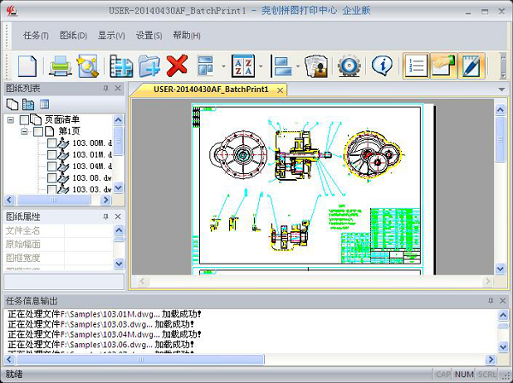The height and width of the screenshot is (383, 513).
Task: Open the 设置(S) menu
Action: pos(149,35)
